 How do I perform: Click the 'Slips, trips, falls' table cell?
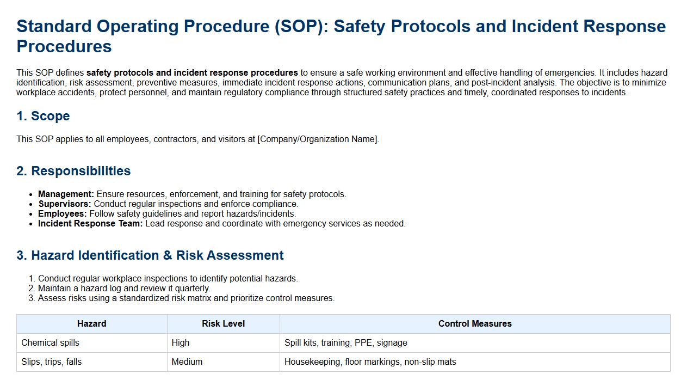pyautogui.click(x=51, y=362)
